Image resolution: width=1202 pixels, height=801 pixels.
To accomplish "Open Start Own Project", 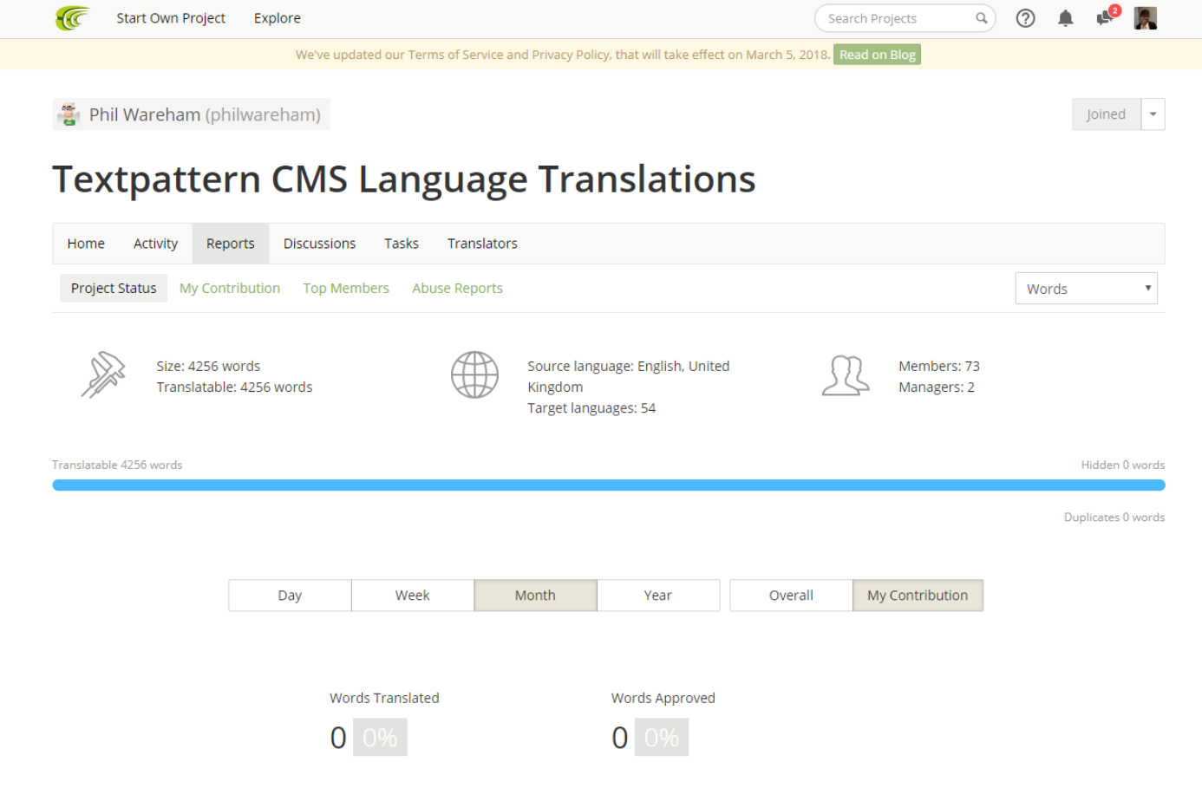I will point(171,18).
